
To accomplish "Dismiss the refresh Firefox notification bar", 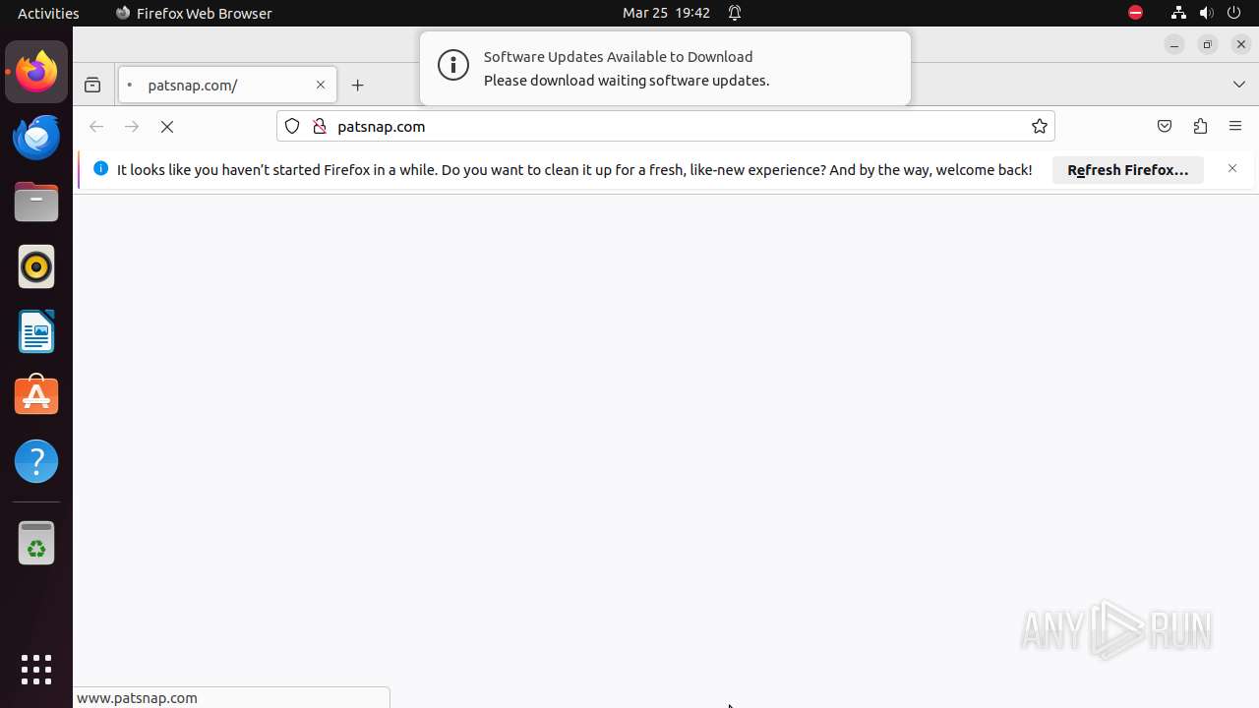I will point(1232,169).
